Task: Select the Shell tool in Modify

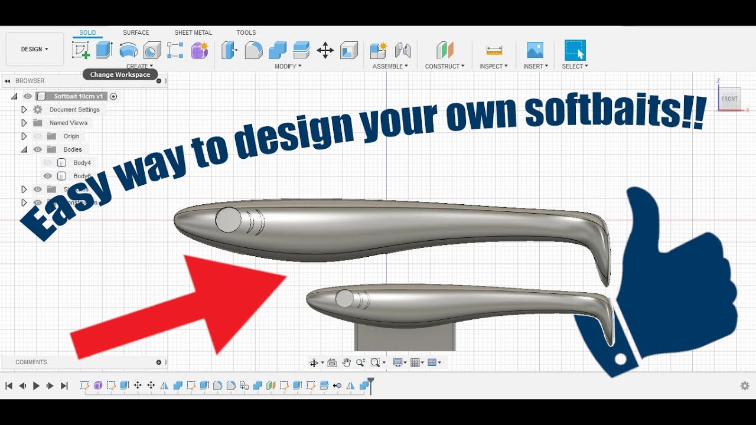Action: click(349, 50)
